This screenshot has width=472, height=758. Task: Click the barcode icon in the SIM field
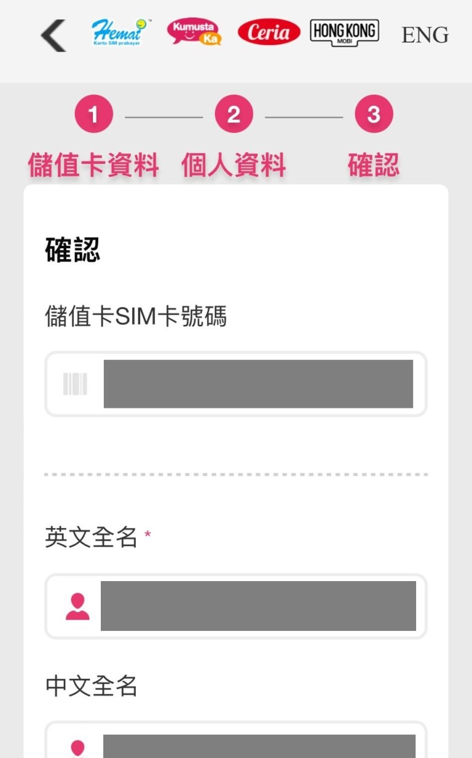[74, 384]
